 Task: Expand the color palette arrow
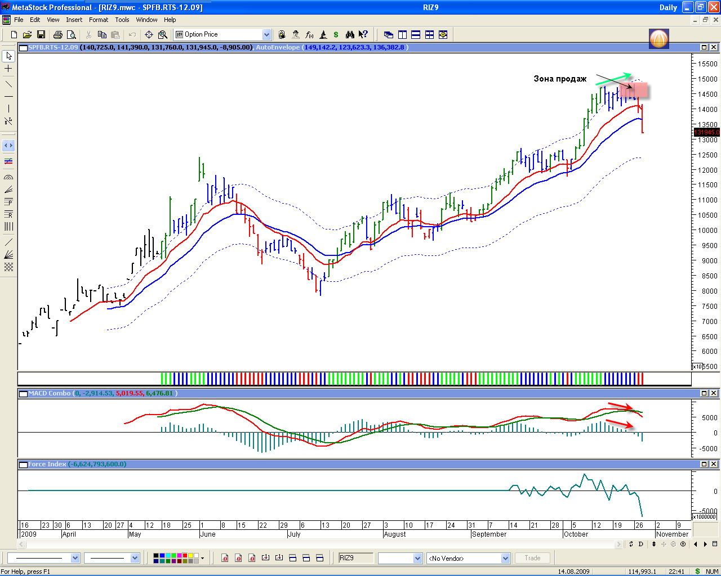pos(203,558)
